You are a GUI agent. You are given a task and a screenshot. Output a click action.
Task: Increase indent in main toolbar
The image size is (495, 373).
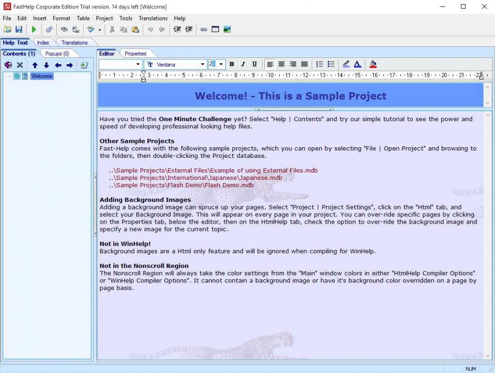189,29
